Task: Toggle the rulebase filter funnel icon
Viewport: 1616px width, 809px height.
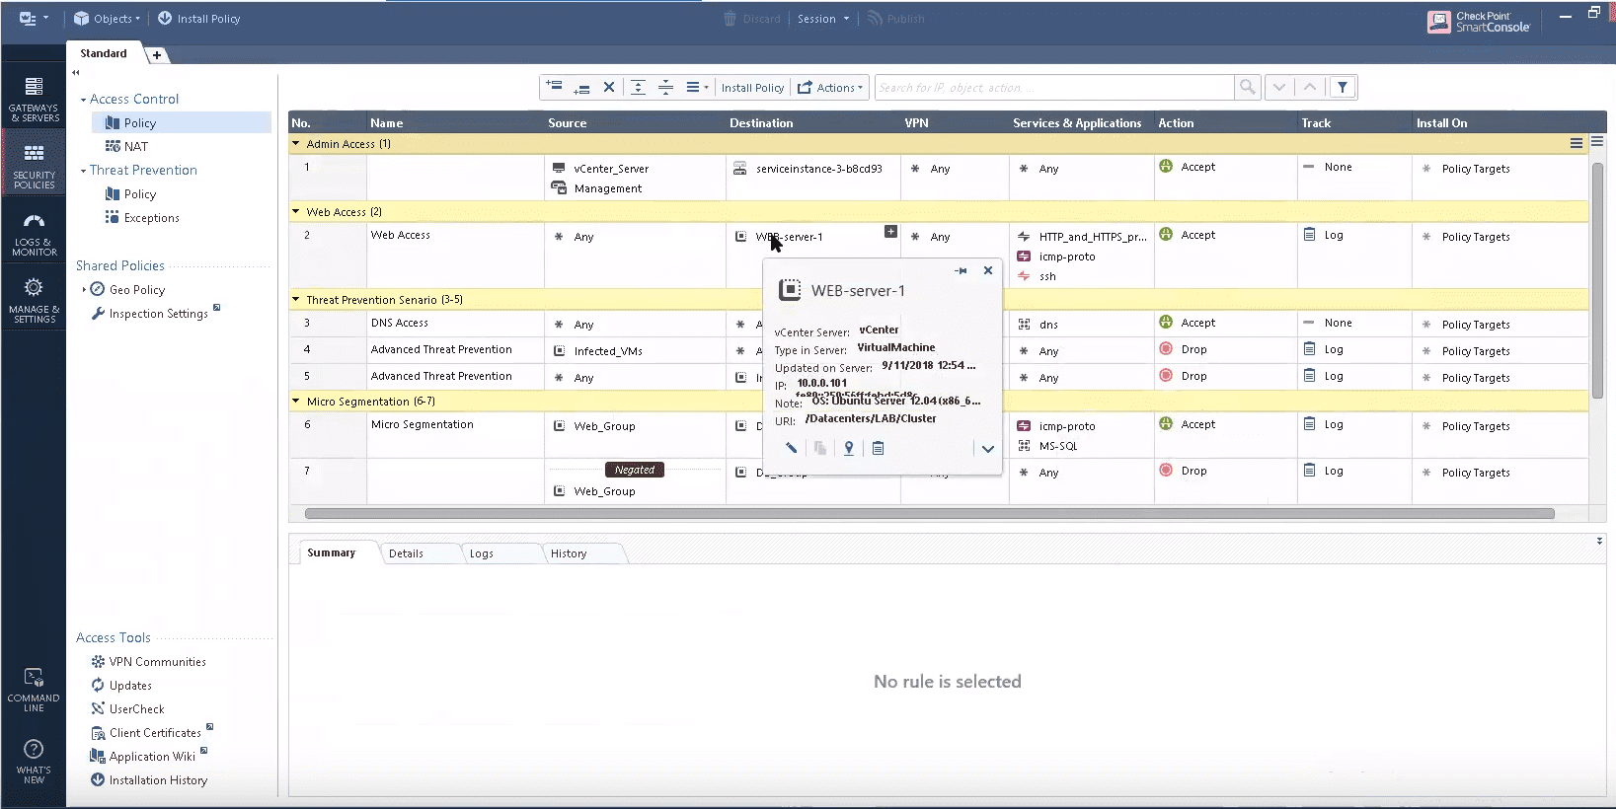Action: [1343, 87]
